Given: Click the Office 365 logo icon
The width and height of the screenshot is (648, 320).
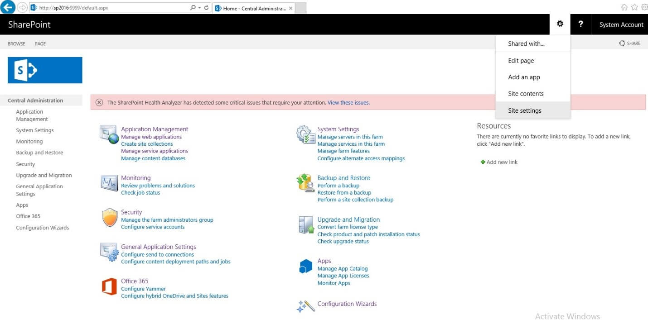Looking at the screenshot, I should pyautogui.click(x=109, y=287).
